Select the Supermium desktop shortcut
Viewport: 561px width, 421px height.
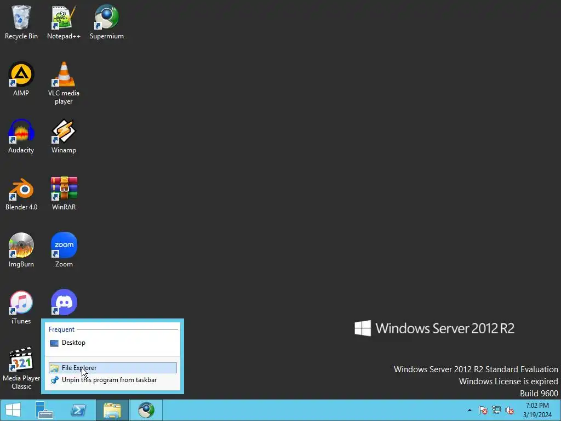[107, 22]
